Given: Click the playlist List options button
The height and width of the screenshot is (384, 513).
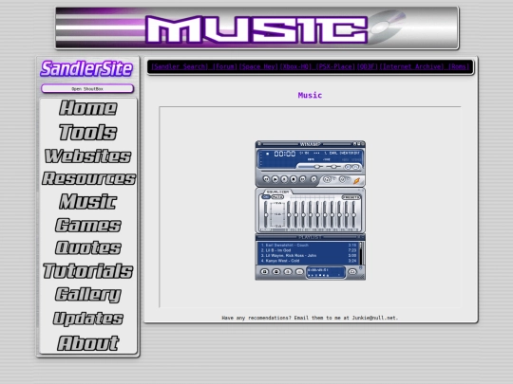Looking at the screenshot, I should pos(352,272).
